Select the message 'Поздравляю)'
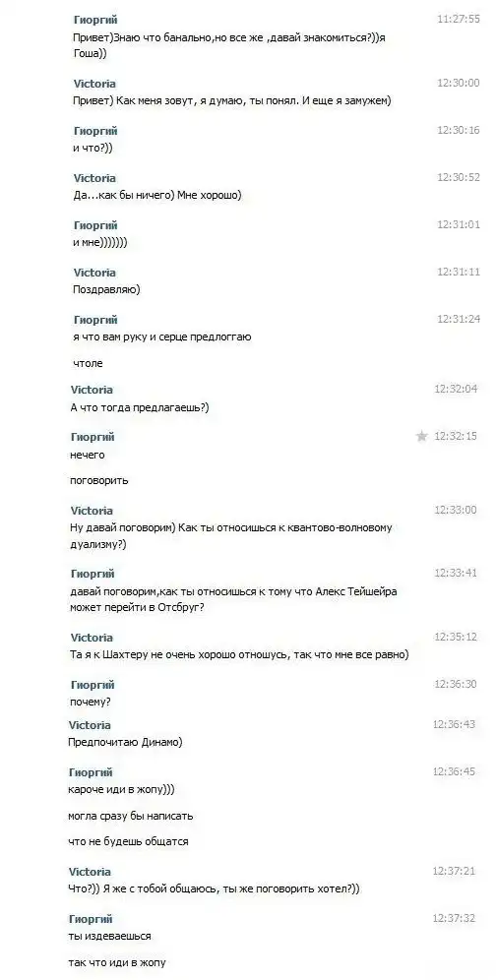The image size is (496, 980). (106, 290)
